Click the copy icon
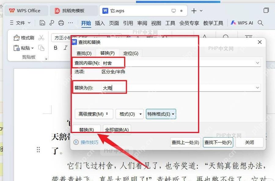Image resolution: width=275 pixels, height=181 pixels. [41, 48]
